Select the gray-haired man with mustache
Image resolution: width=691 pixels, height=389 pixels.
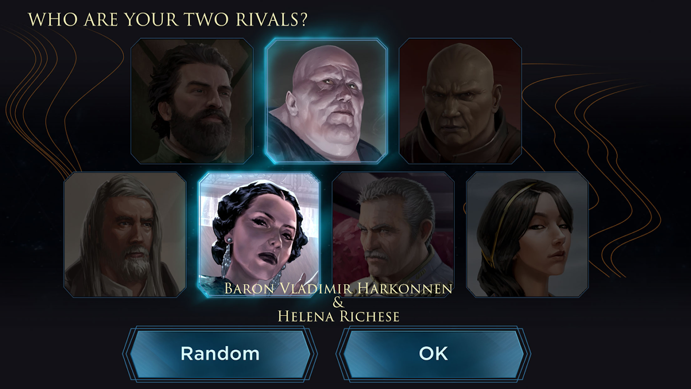394,234
